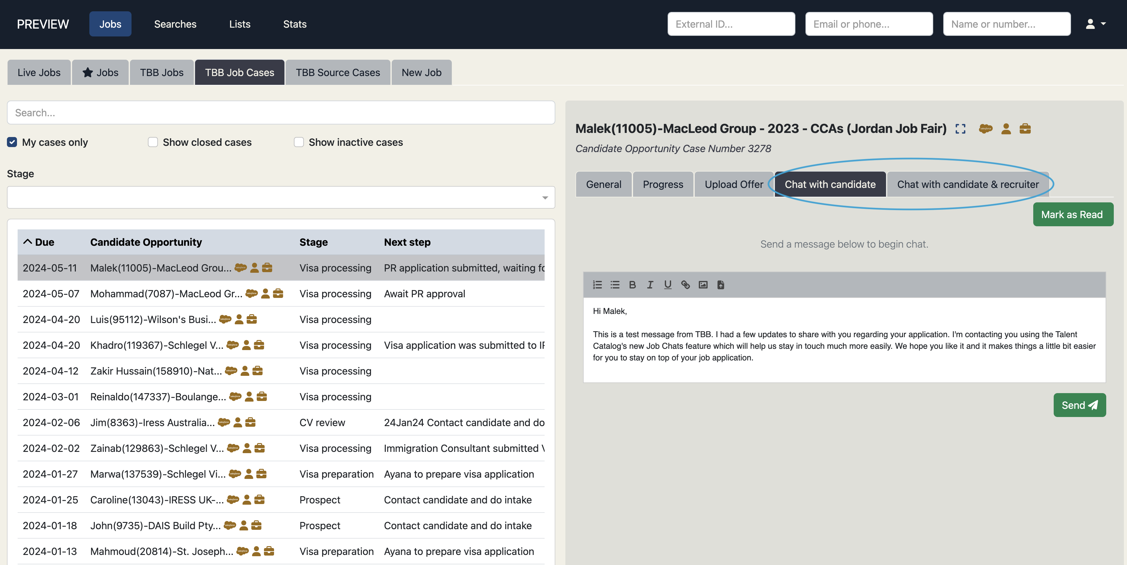1127x565 pixels.
Task: Insert an image into the message
Action: point(703,284)
